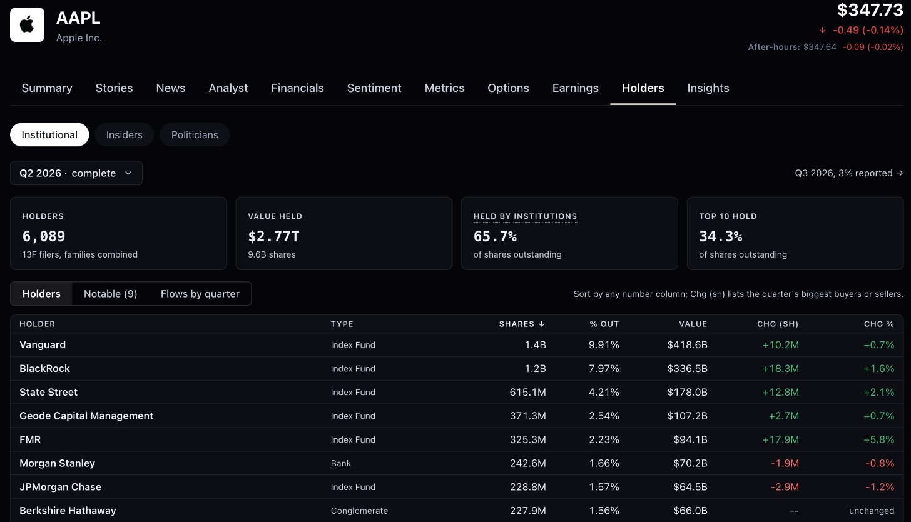
Task: Sort by the SHARES column arrow
Action: [x=542, y=324]
